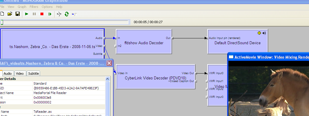Click the ~Closed Caption Out pin
Viewport: 309px width, 116px height.
(x=196, y=81)
